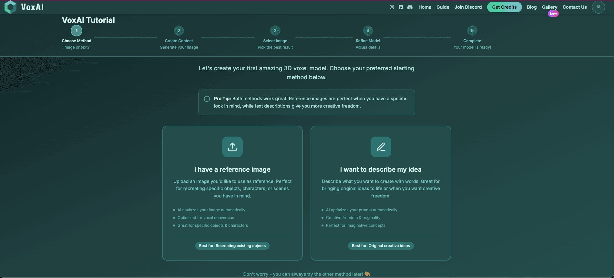Choose the 'I have a reference image' card
The height and width of the screenshot is (278, 614).
[232, 193]
